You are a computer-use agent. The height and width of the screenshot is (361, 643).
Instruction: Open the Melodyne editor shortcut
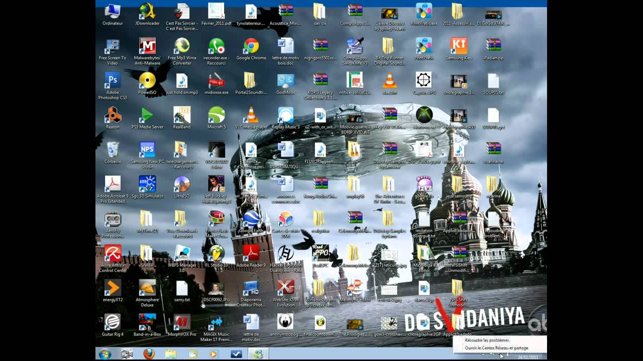[x=355, y=291]
